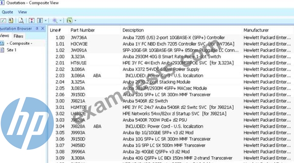Screen dimensions: 294x163
Task: Open the Excel export dropdown arrow
Action: tap(76, 21)
